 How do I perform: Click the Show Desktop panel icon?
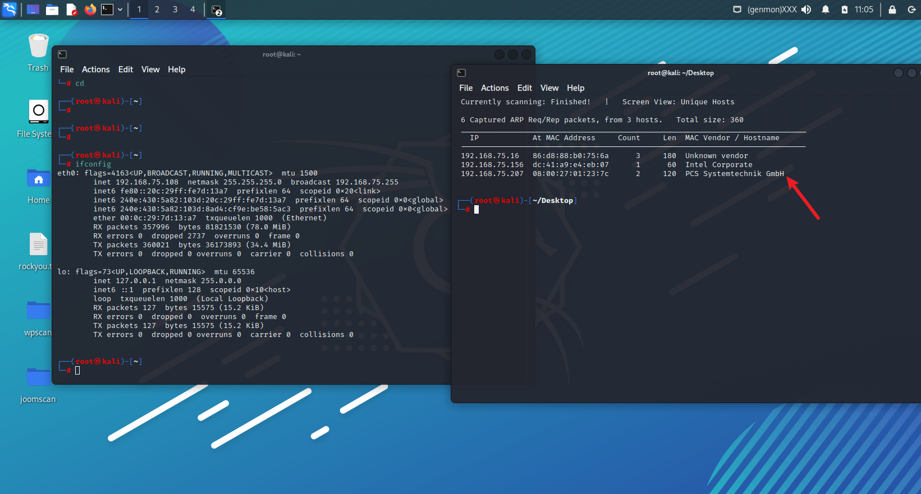(33, 10)
